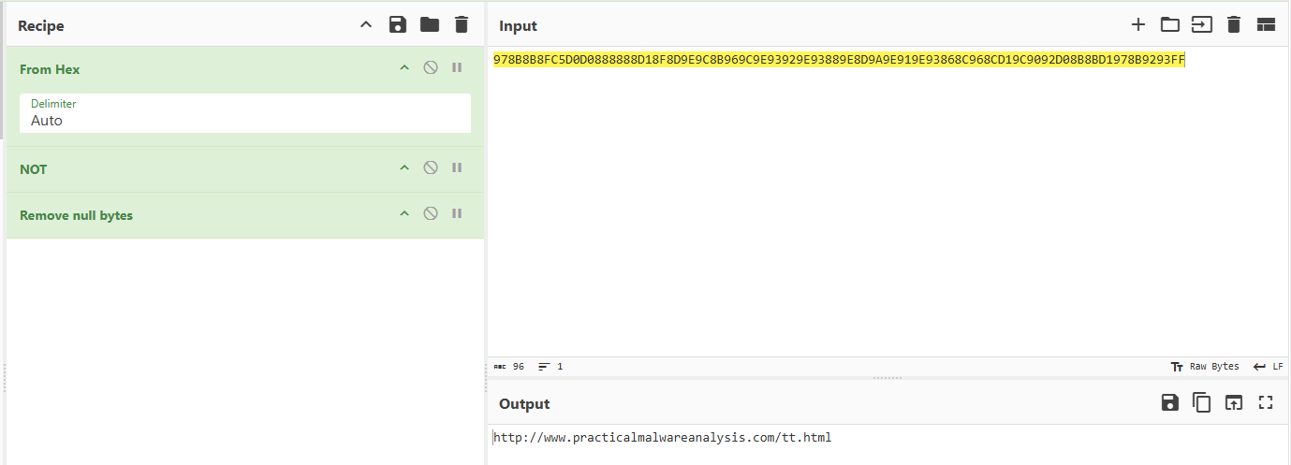
Task: Maximise the output pane
Action: pos(1266,402)
